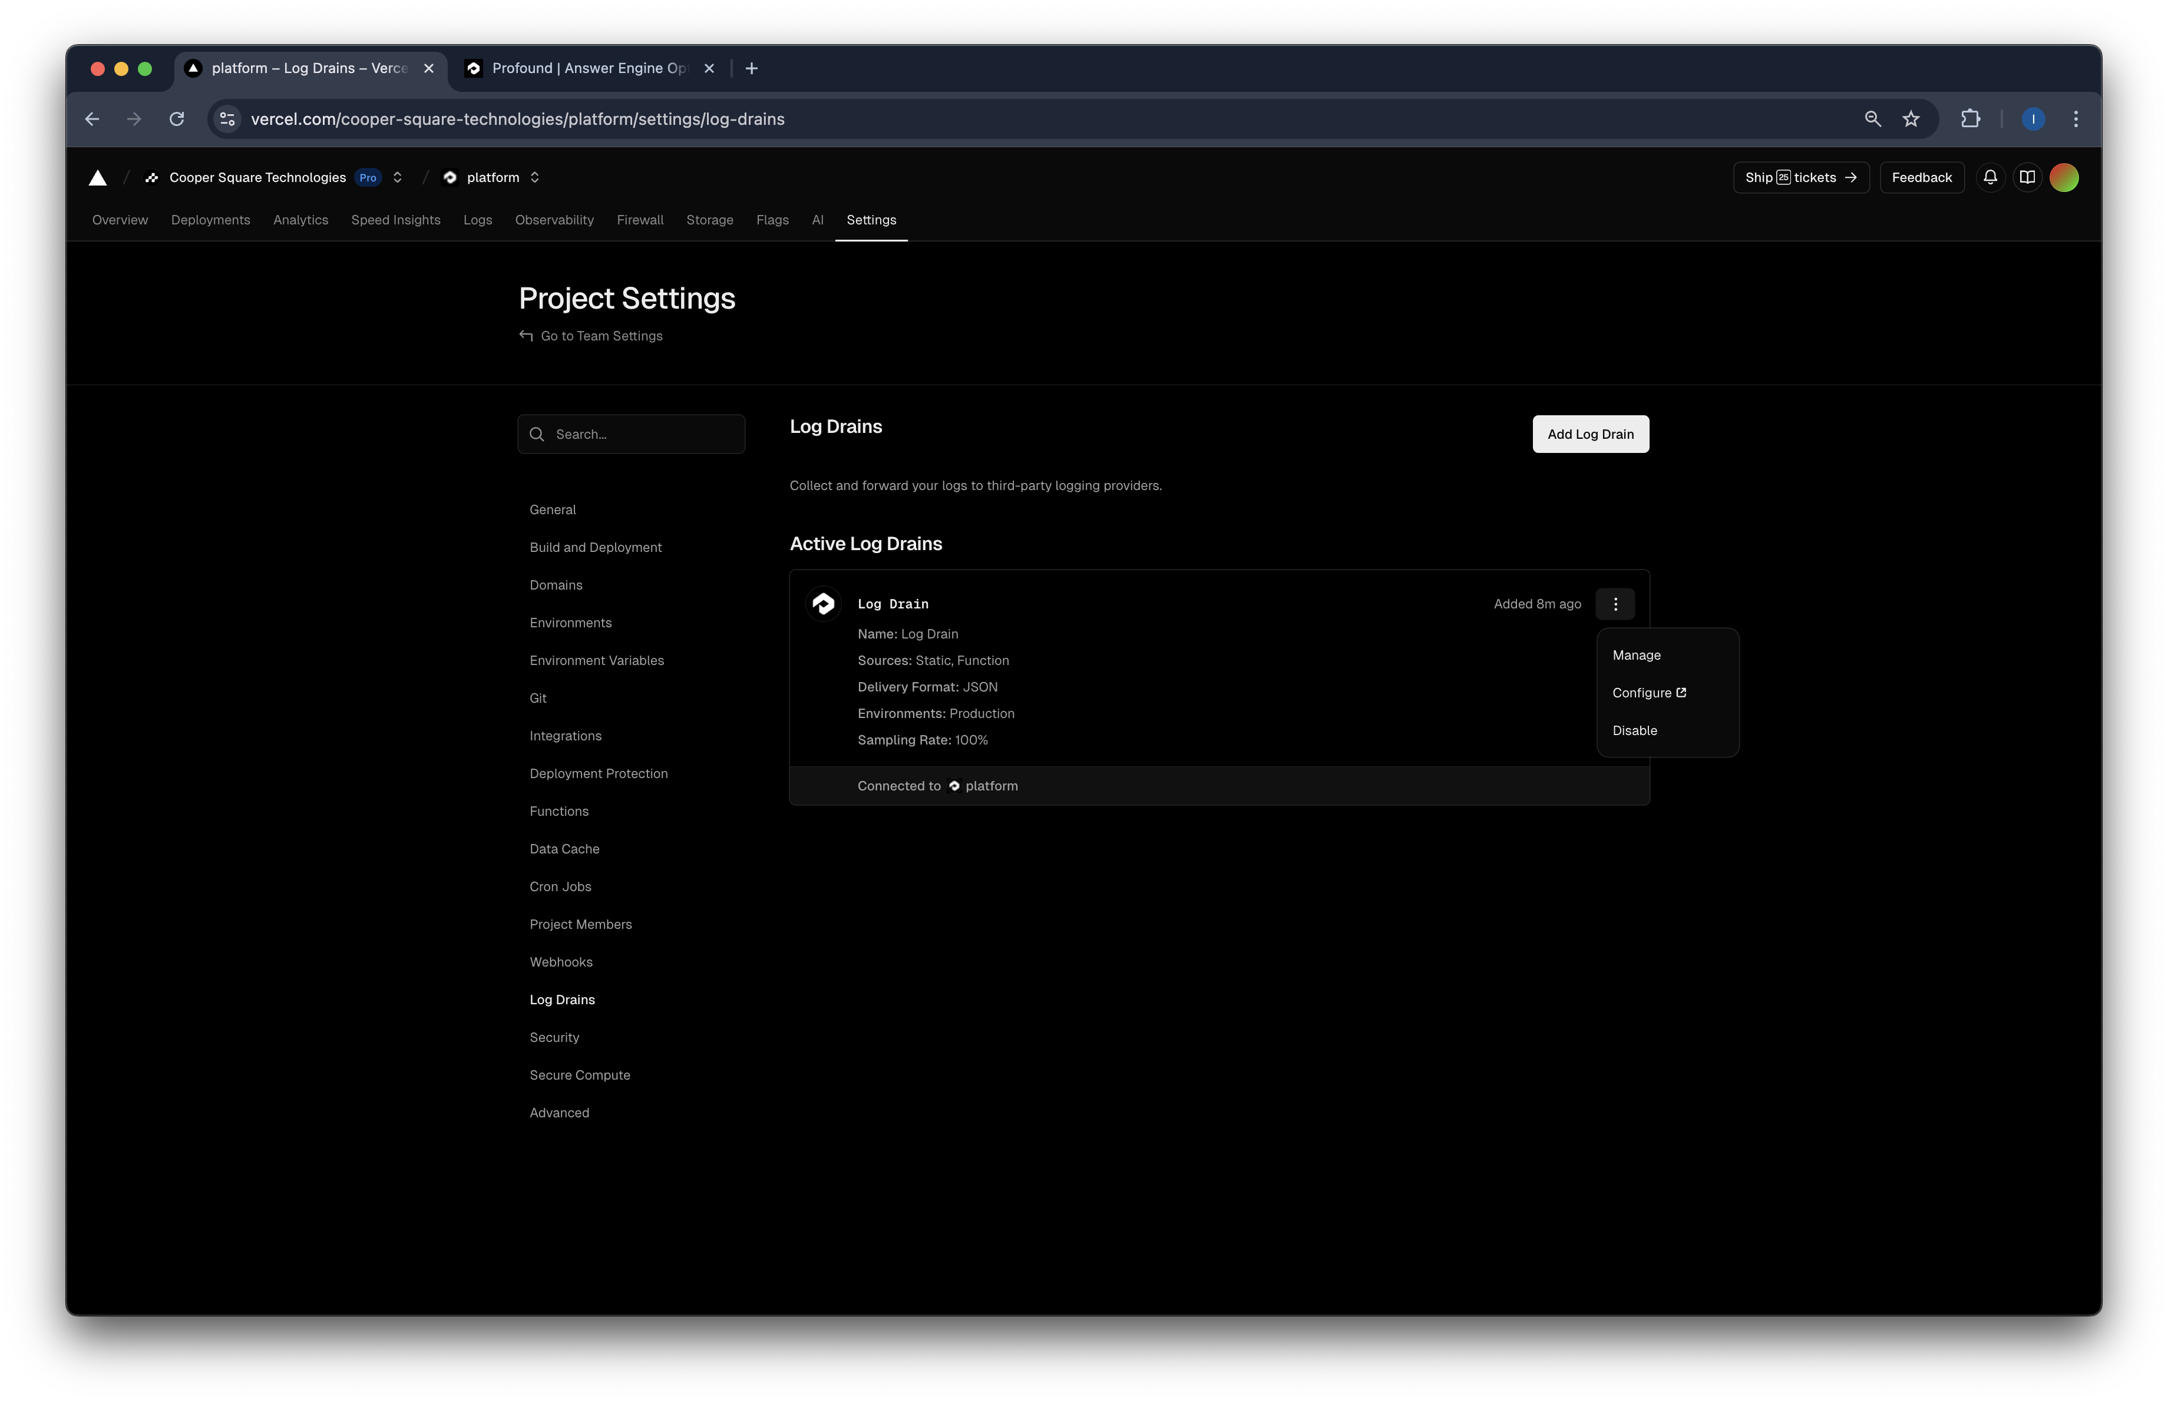Click the Vercel triangle logo

[x=97, y=177]
